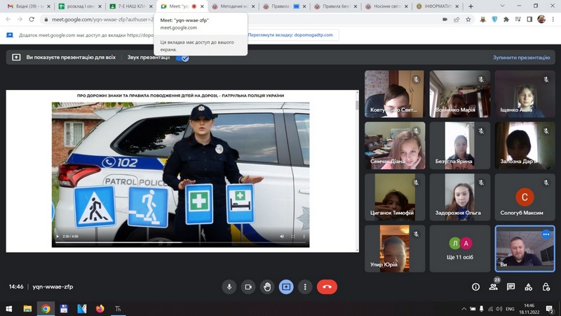Viewport: 561px width, 316px height.
Task: Open Firefox from the taskbar
Action: (100, 308)
